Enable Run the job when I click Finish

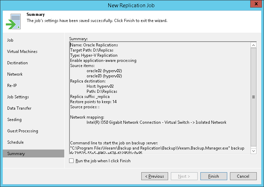click(x=71, y=161)
